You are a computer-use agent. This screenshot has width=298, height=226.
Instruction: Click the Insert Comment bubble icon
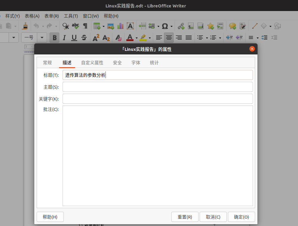pyautogui.click(x=232, y=26)
